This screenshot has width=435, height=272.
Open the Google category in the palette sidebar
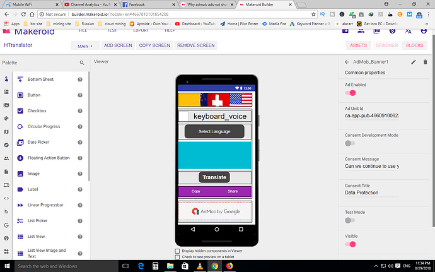coord(6,225)
